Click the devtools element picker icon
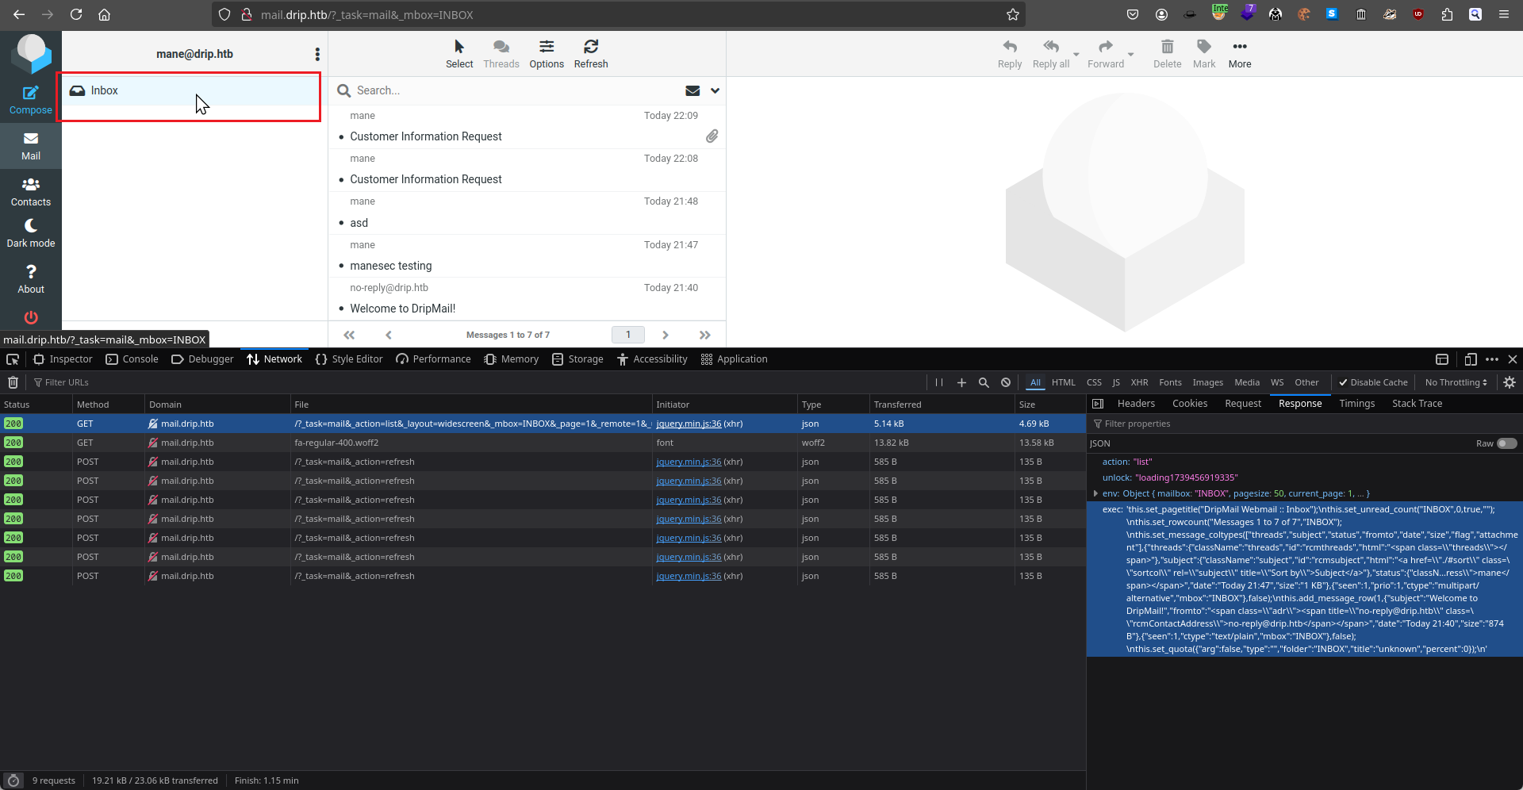Screen dimensions: 1523x790 tap(13, 359)
